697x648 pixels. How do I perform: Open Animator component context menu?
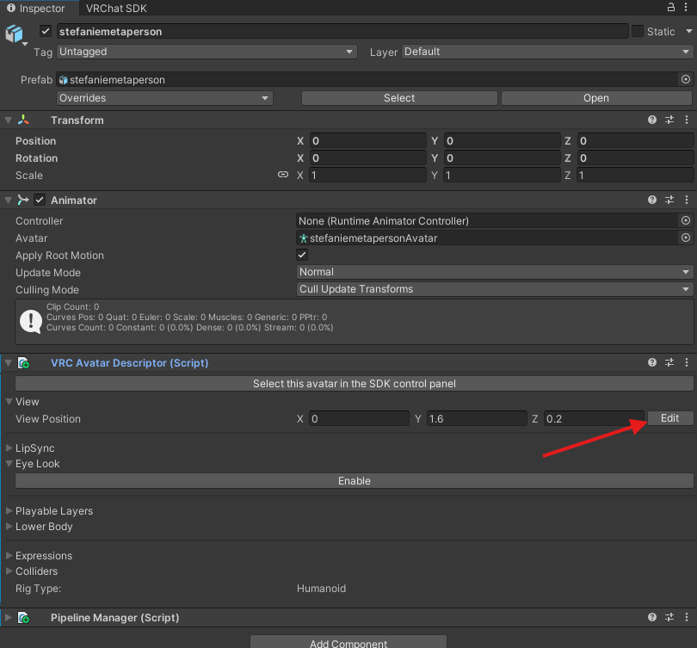(x=687, y=200)
